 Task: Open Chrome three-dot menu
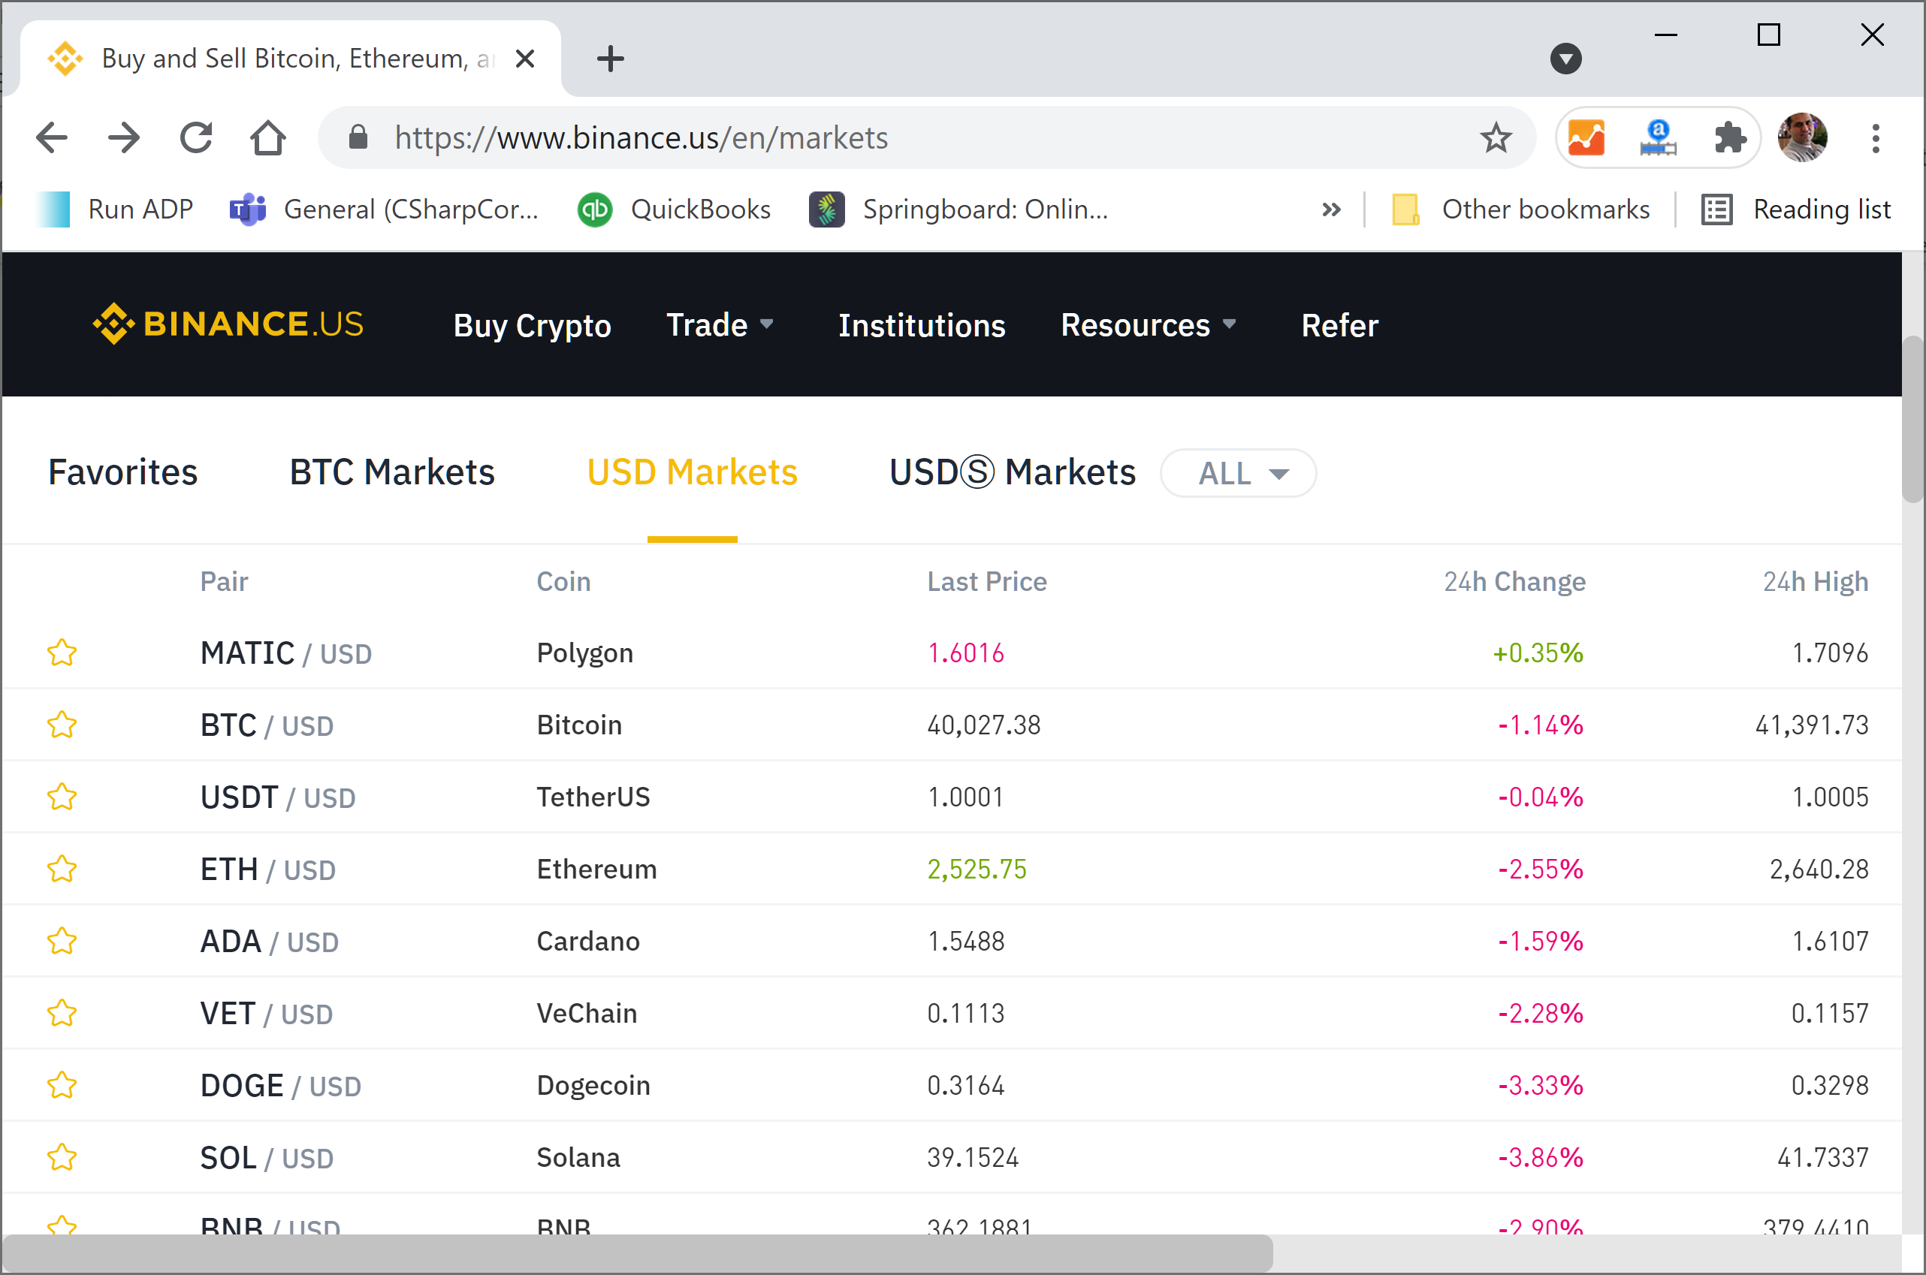tap(1876, 138)
